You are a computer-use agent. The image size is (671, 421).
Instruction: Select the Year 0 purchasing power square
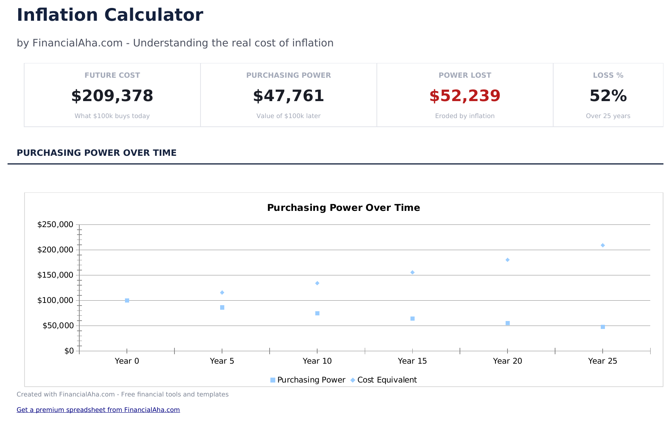pos(127,301)
